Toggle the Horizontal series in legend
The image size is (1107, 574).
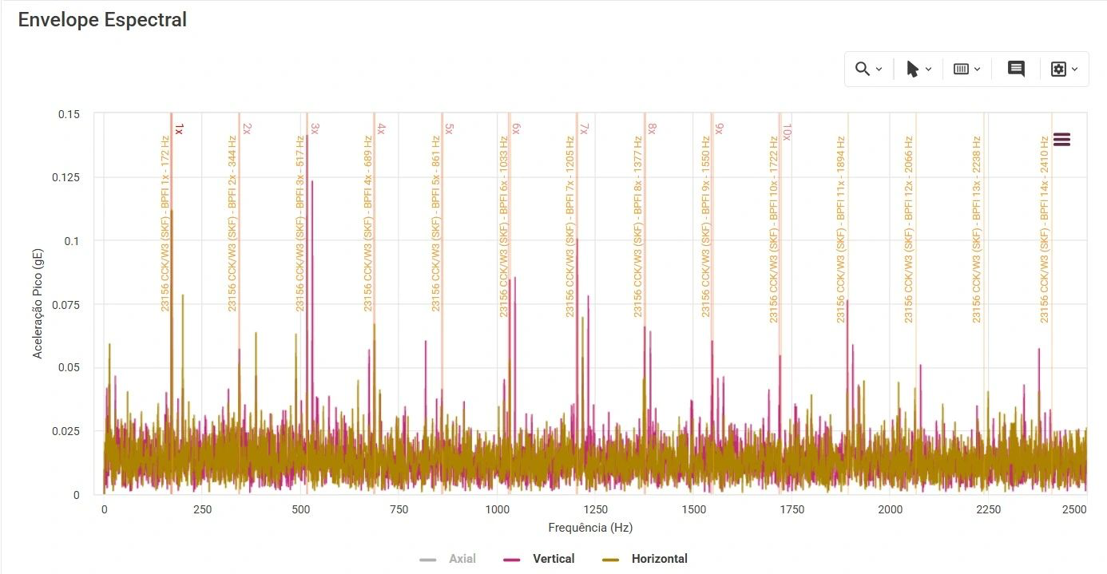tap(645, 559)
